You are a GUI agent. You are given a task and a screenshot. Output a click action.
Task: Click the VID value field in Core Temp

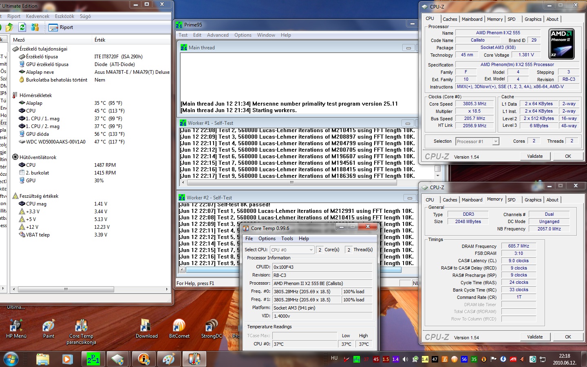tap(322, 316)
